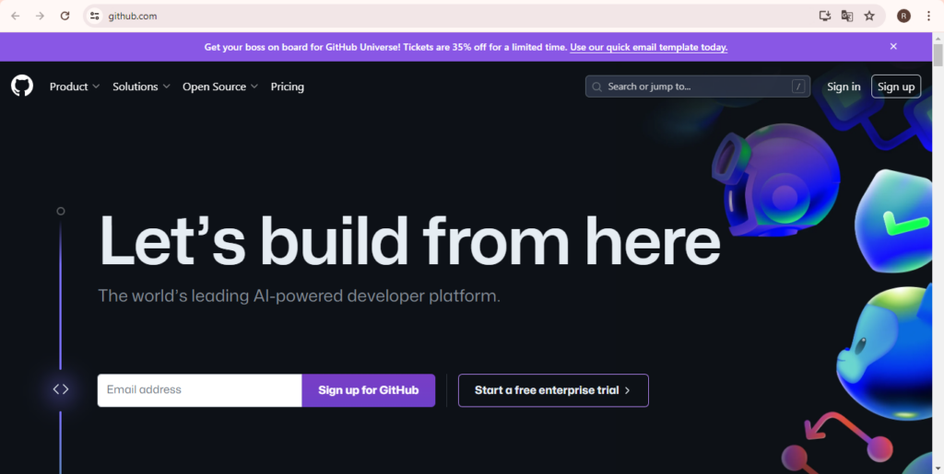Open the Chrome profile avatar R

coord(903,17)
